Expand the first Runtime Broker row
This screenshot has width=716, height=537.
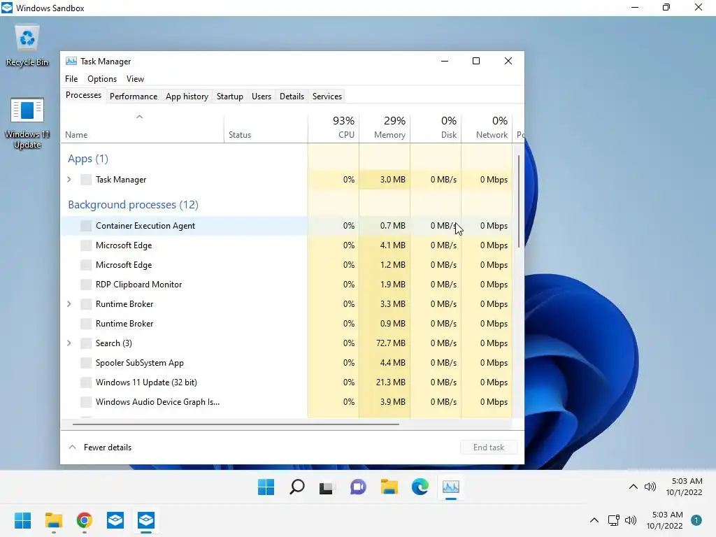pyautogui.click(x=69, y=303)
